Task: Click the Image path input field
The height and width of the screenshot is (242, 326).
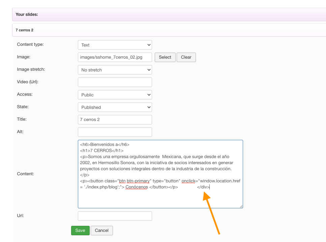Action: coord(115,57)
